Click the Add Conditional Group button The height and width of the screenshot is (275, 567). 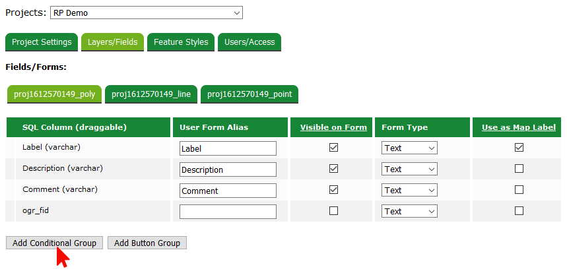tap(54, 243)
